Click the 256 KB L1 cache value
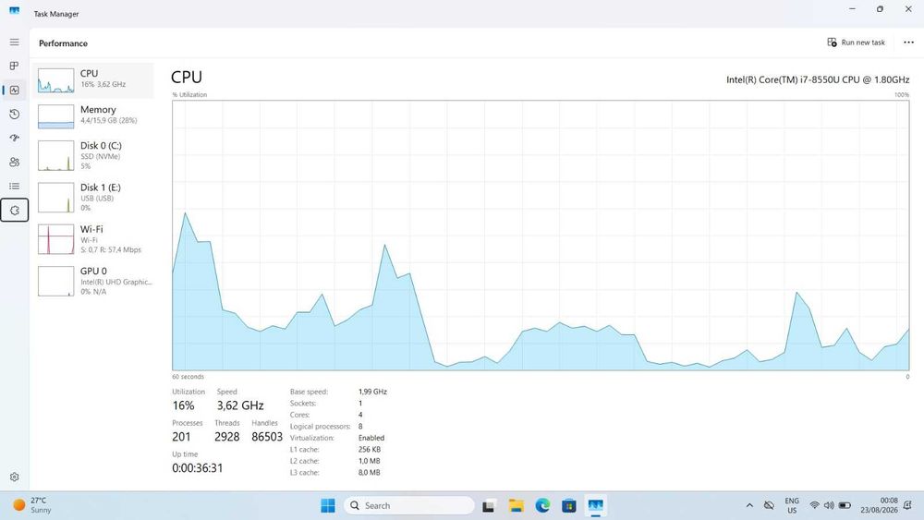 (x=370, y=449)
